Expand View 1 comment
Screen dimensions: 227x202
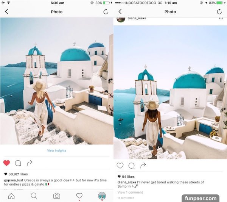[130, 193]
